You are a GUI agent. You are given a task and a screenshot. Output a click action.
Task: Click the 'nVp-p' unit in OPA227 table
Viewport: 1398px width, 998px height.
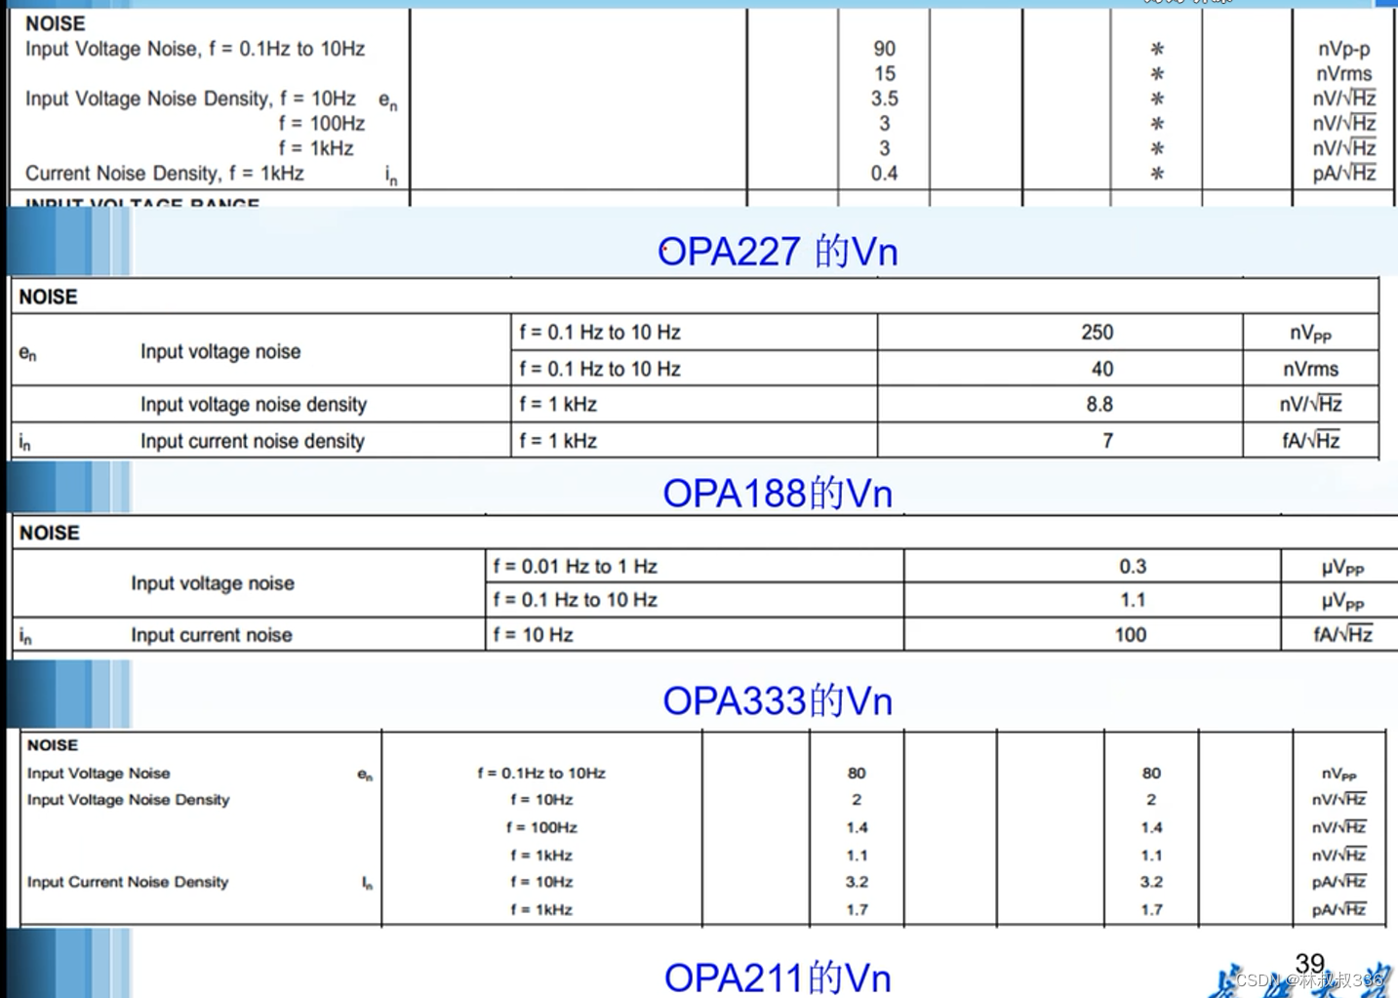point(1344,49)
